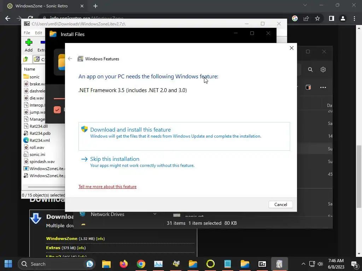Screen dimensions: 362x271
Task: Click the up-folder icon in 7-Zip
Action: (26, 59)
